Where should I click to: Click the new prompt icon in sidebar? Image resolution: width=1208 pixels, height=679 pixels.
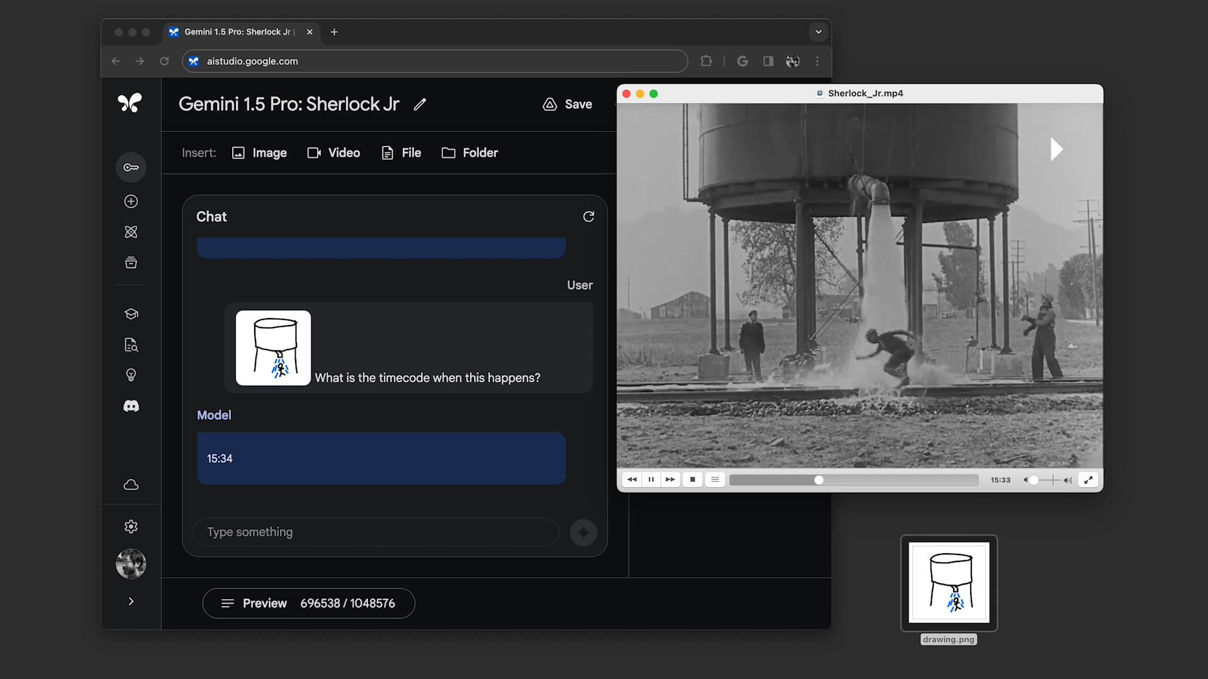click(x=130, y=201)
